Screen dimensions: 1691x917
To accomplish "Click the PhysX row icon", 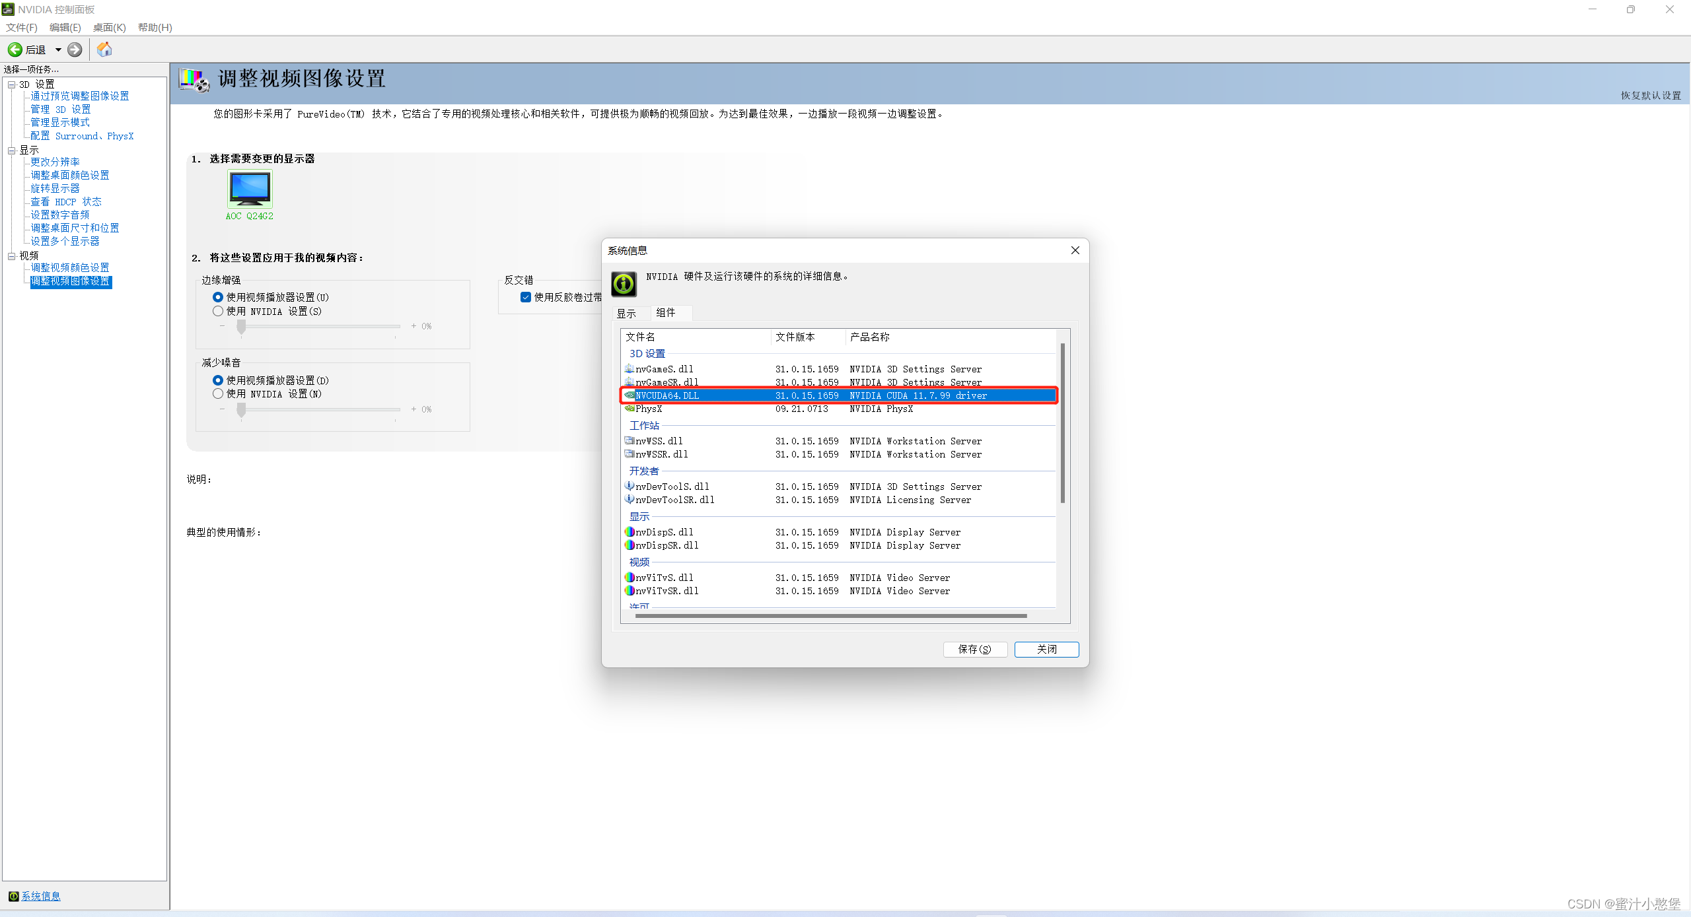I will [630, 408].
